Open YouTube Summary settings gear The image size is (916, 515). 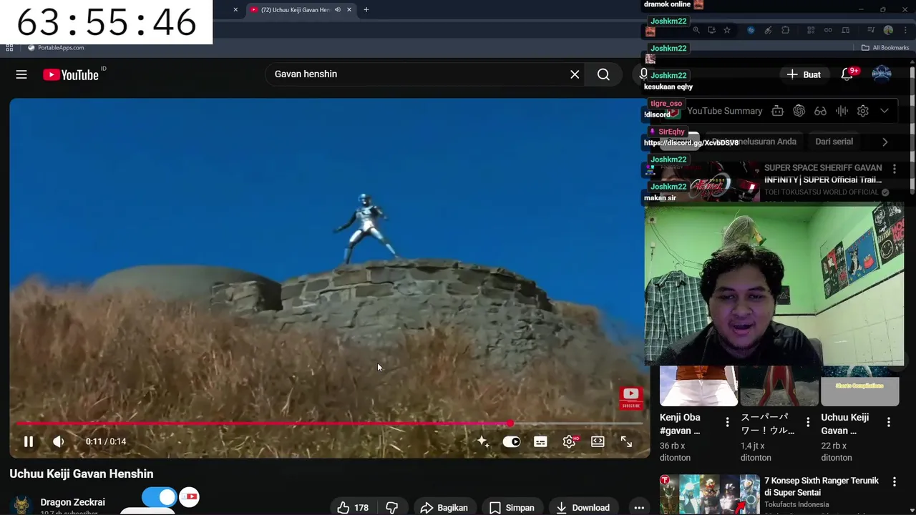pyautogui.click(x=863, y=111)
